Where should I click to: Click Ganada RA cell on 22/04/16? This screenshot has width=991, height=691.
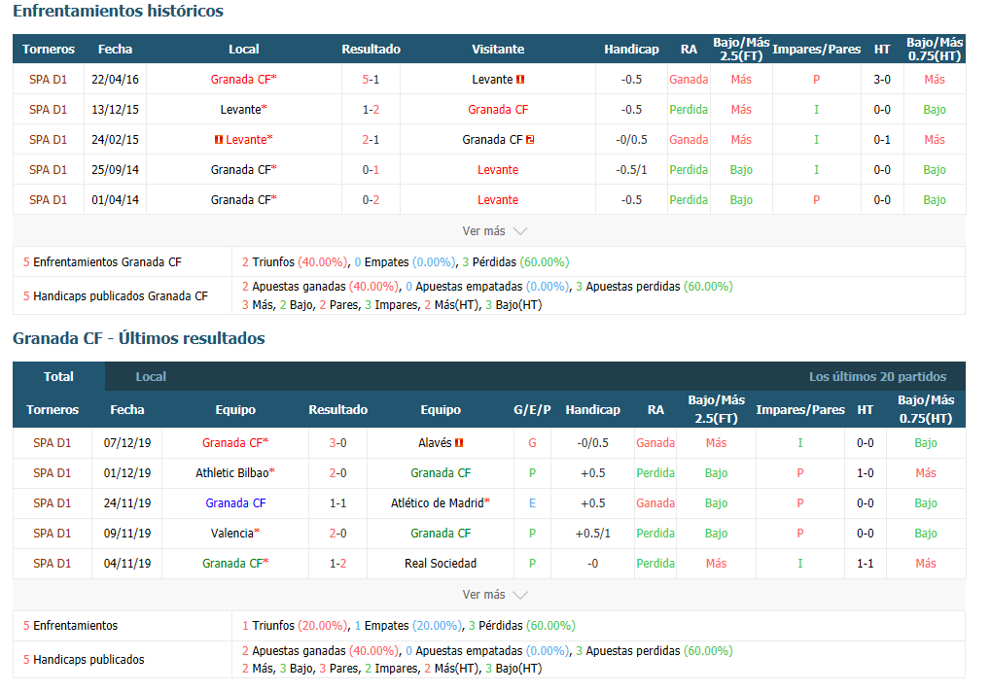point(689,80)
